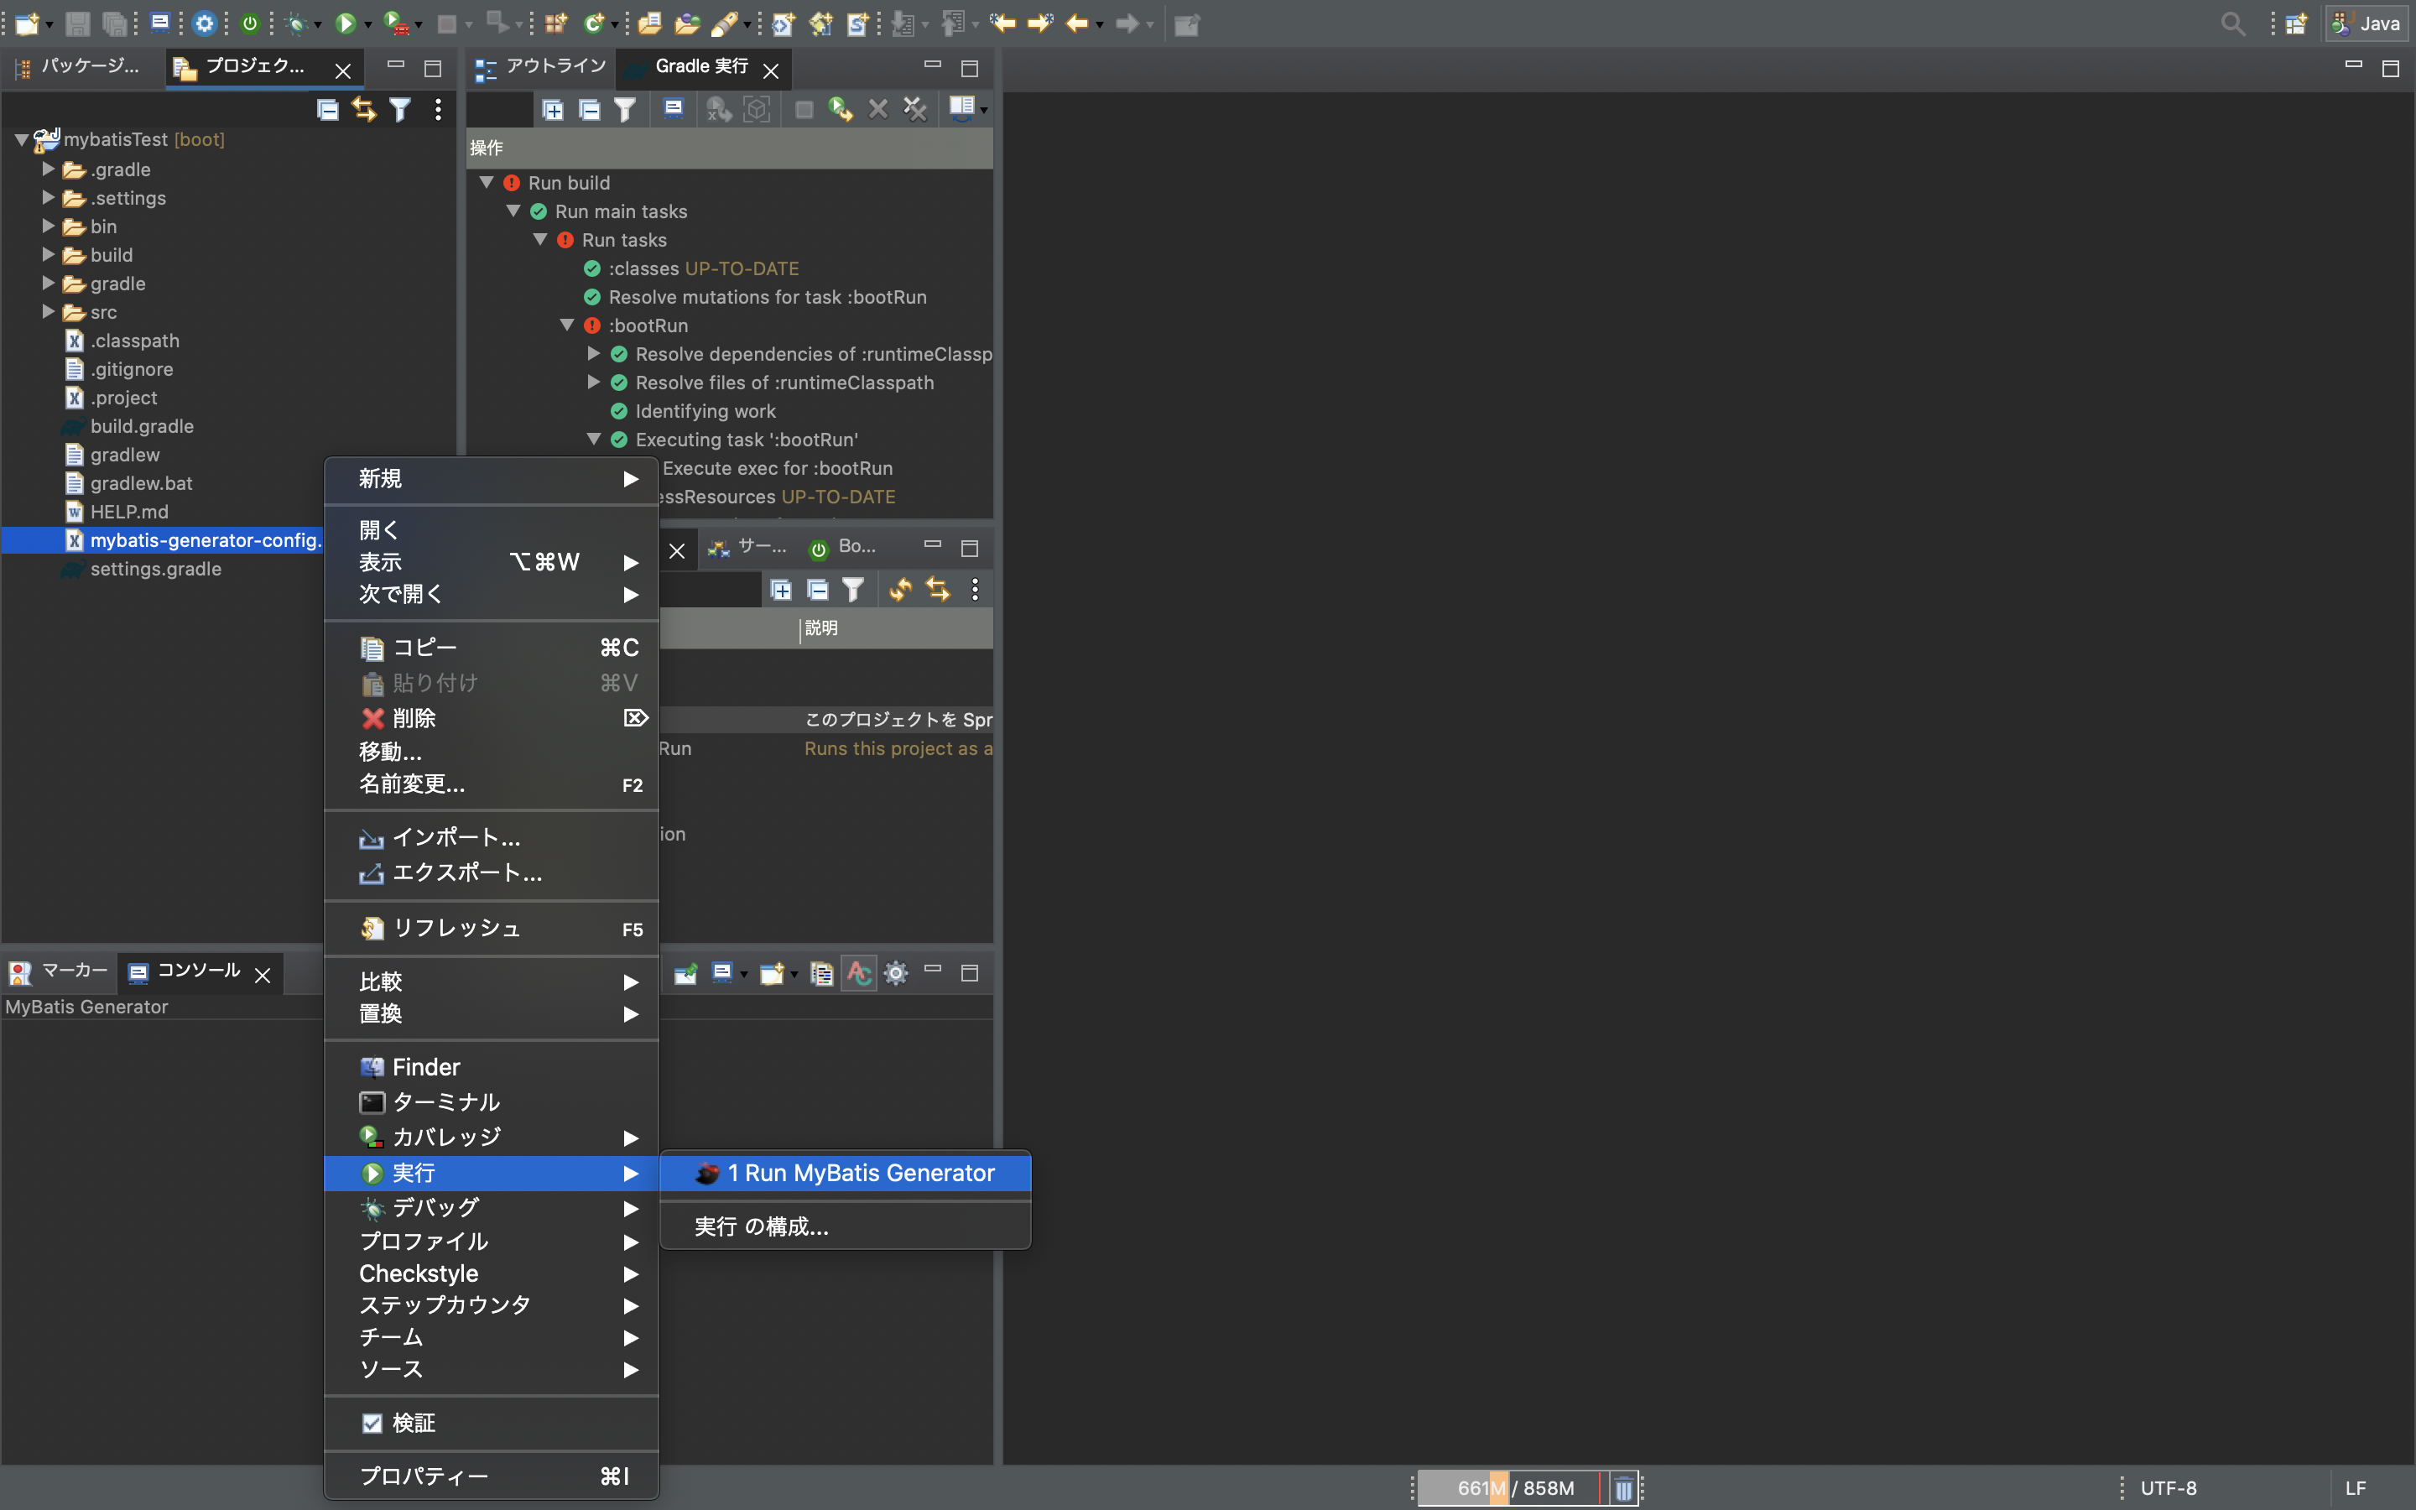Switch to the コンソール tab

(x=199, y=971)
